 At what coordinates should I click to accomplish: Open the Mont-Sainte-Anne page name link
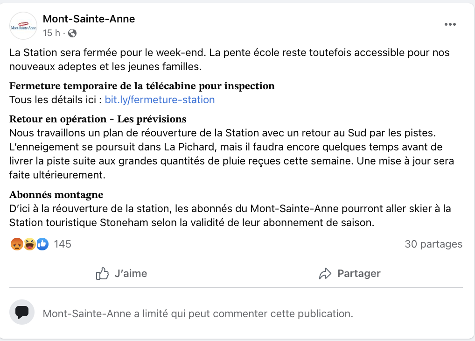[89, 19]
